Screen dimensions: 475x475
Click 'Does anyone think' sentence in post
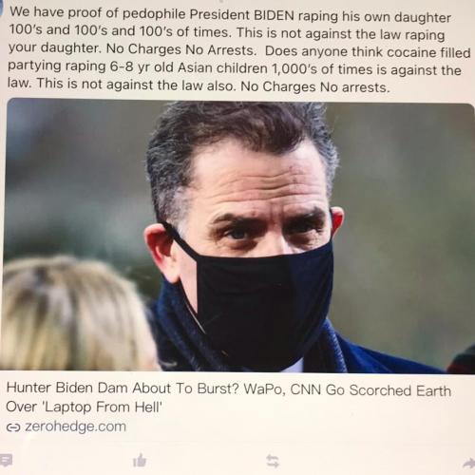[306, 51]
